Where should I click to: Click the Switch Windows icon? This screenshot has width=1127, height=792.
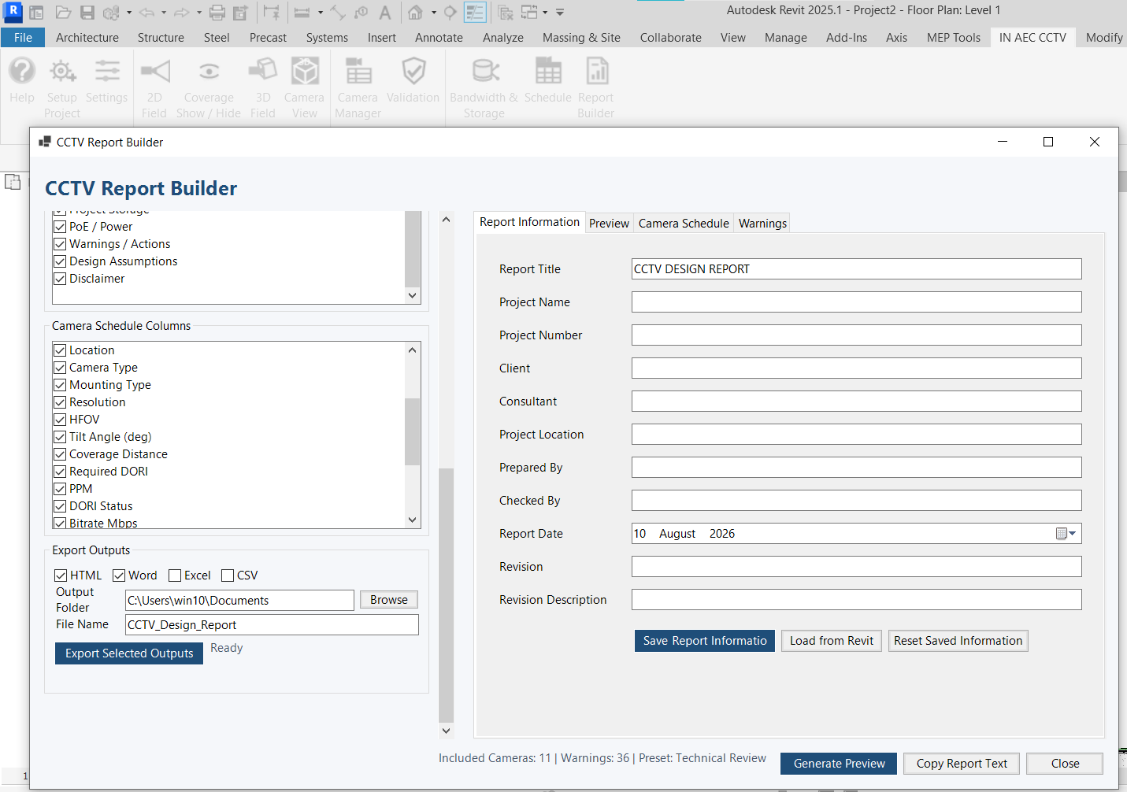tap(529, 13)
